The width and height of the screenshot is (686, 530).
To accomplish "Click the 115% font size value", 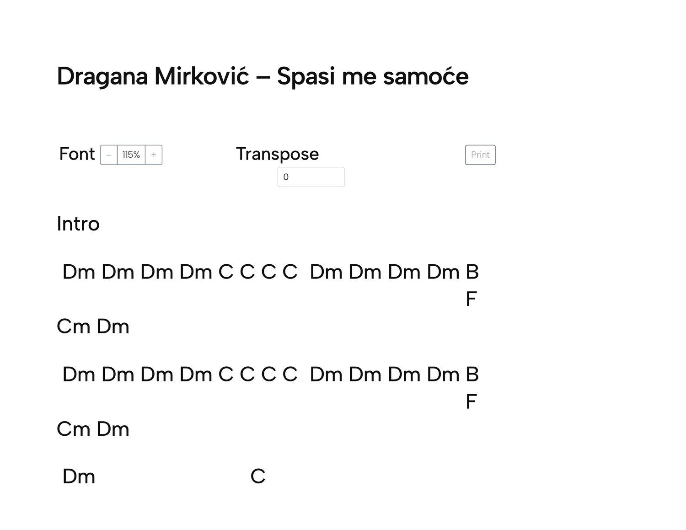I will click(x=131, y=155).
